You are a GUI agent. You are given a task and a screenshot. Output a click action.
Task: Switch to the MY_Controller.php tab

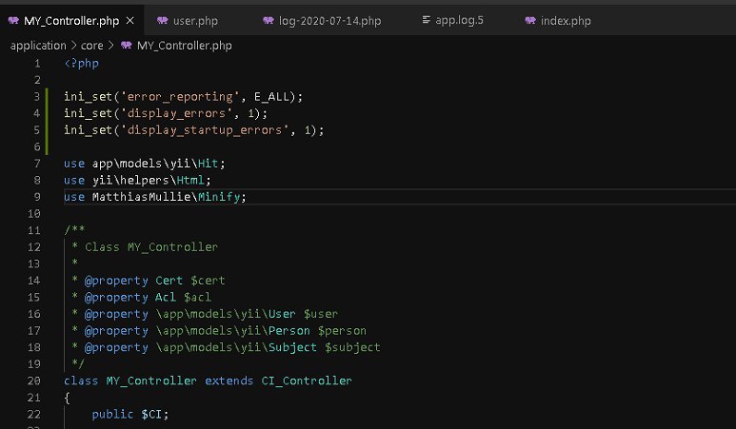coord(71,21)
